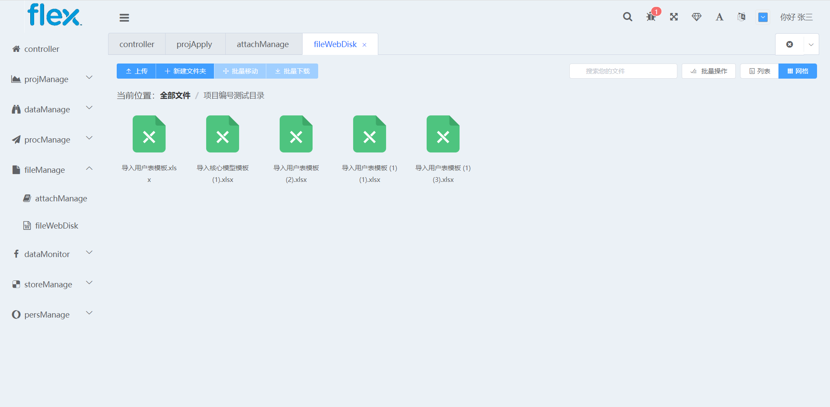The width and height of the screenshot is (830, 407).
Task: Click file name 导入用户表模板 (1) (3).xlsx
Action: pos(443,174)
